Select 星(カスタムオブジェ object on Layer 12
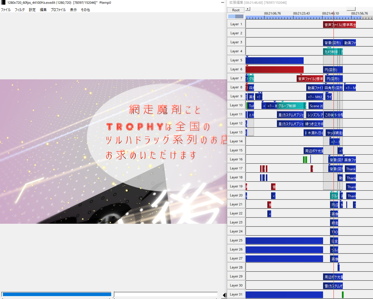373x299 pixels. [290, 124]
